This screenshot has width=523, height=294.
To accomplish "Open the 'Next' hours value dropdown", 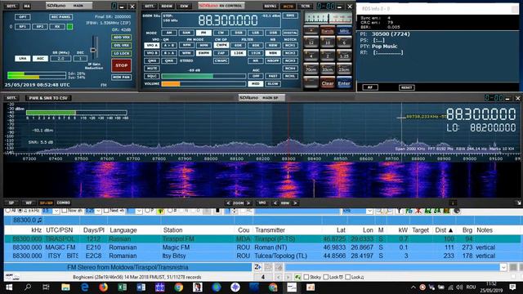I will (x=139, y=211).
